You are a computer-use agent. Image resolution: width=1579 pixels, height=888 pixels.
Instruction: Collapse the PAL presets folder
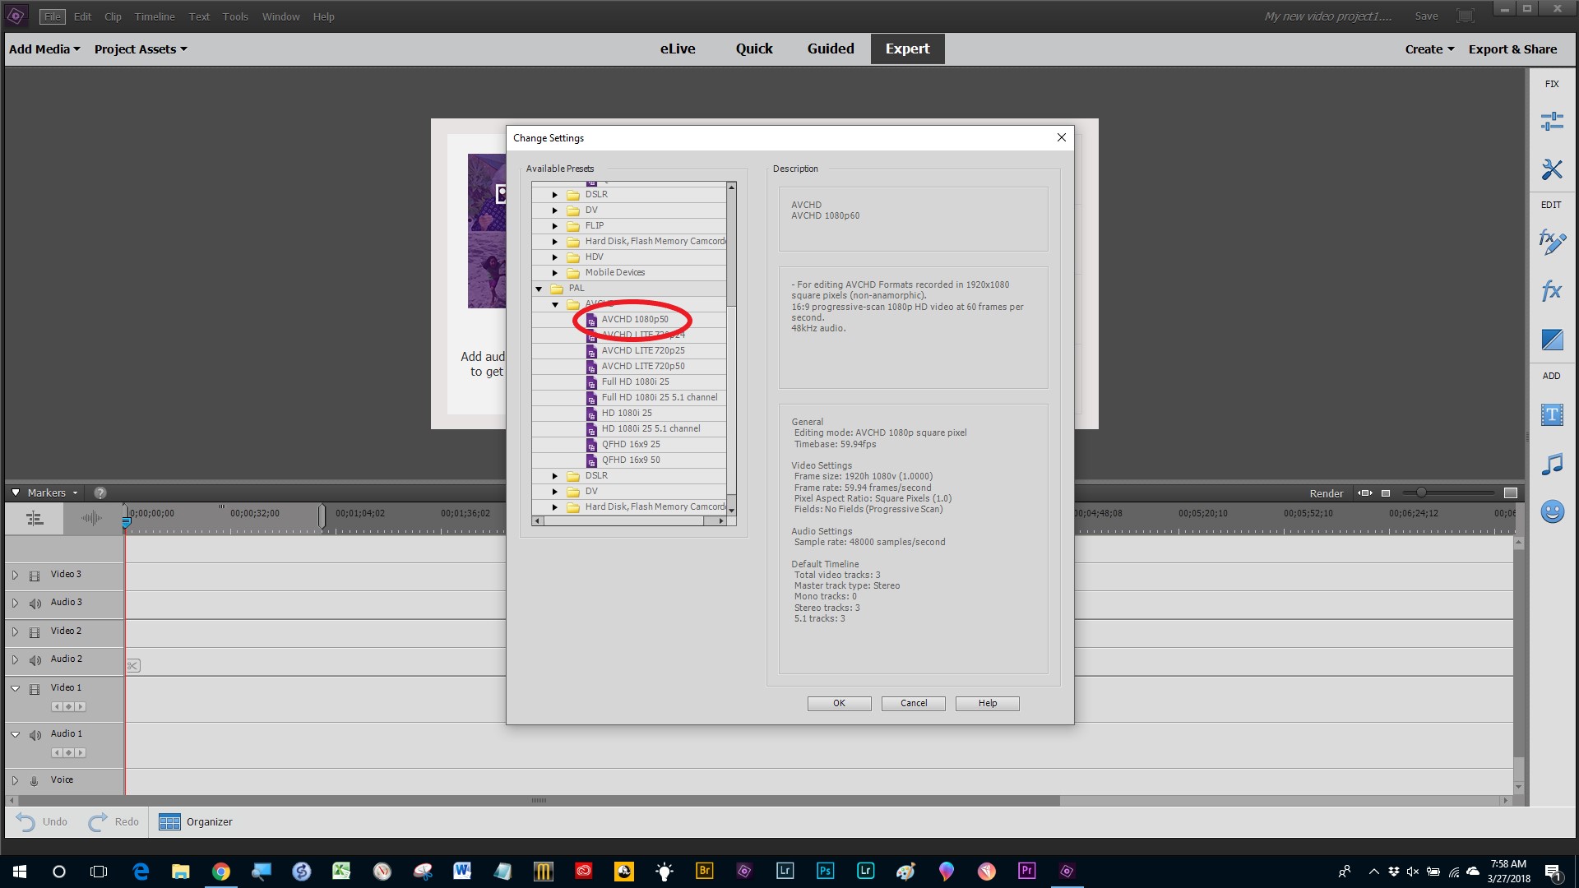click(x=539, y=289)
